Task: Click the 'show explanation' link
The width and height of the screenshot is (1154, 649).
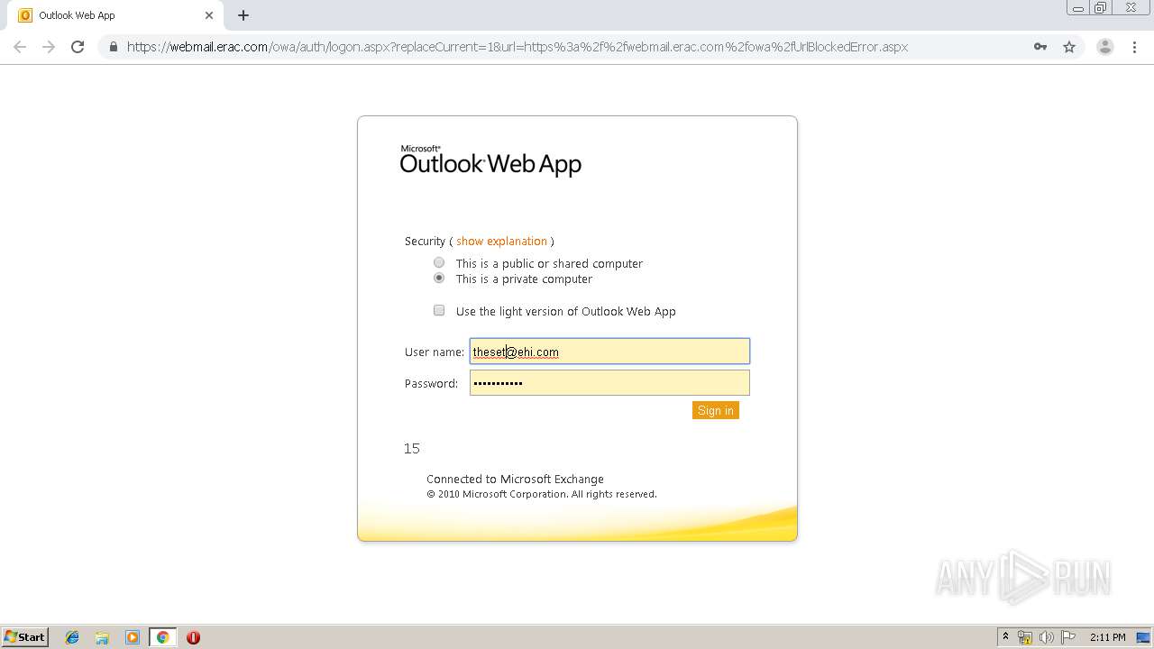Action: 501,241
